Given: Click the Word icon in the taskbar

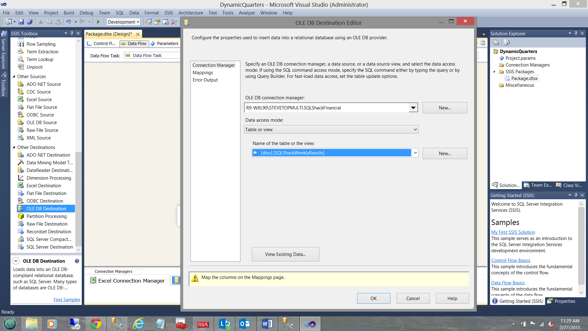Looking at the screenshot, I should tap(267, 324).
